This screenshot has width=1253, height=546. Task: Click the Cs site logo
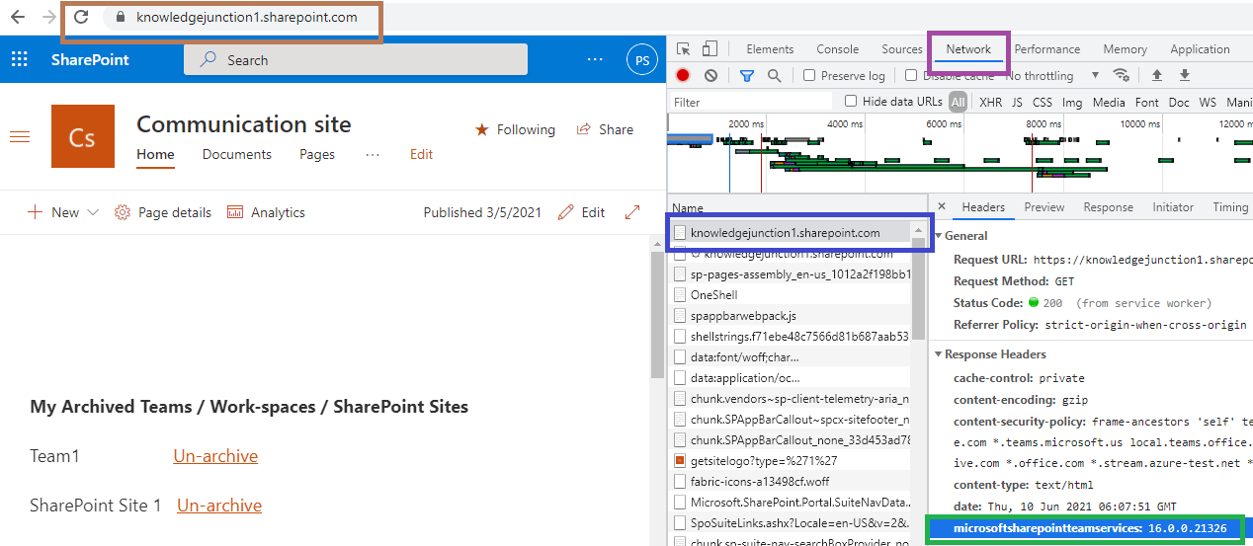(x=83, y=136)
